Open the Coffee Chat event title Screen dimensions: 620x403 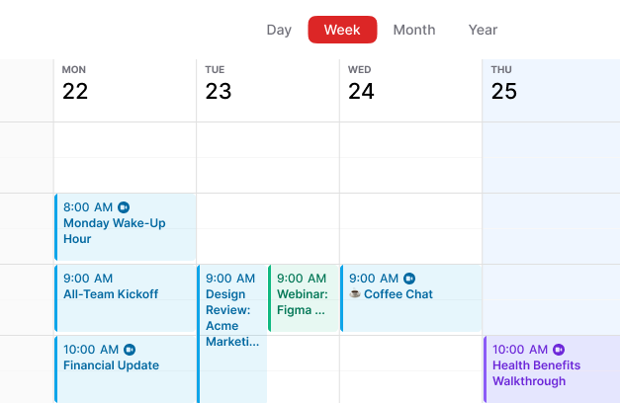point(399,294)
